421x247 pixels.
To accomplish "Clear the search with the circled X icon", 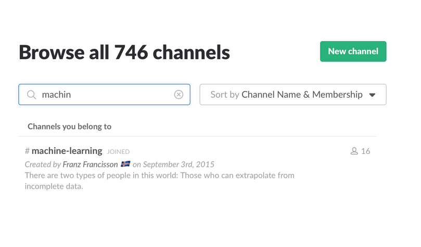I will 178,95.
